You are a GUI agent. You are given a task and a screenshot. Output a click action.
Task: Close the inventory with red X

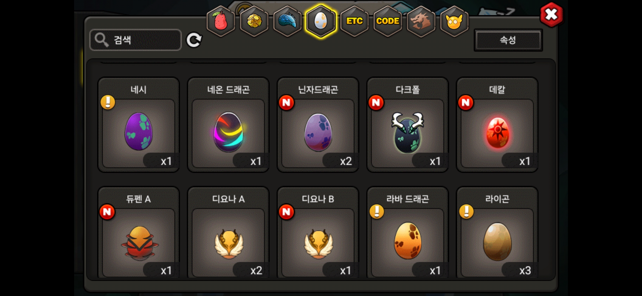(551, 15)
